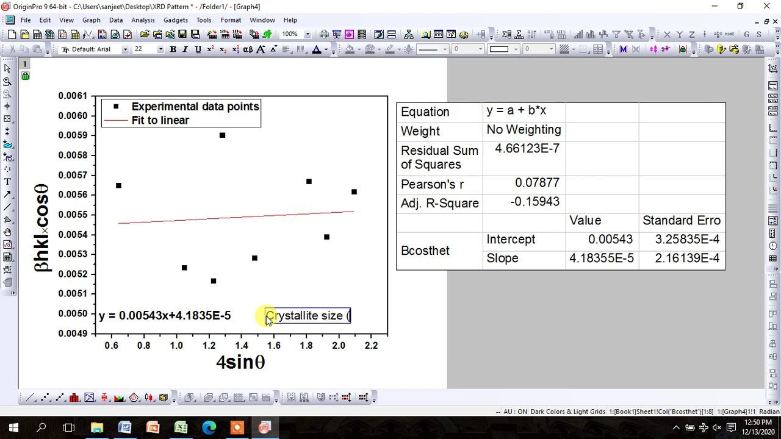Click the Open project folder icon
The height and width of the screenshot is (439, 781).
[x=145, y=35]
